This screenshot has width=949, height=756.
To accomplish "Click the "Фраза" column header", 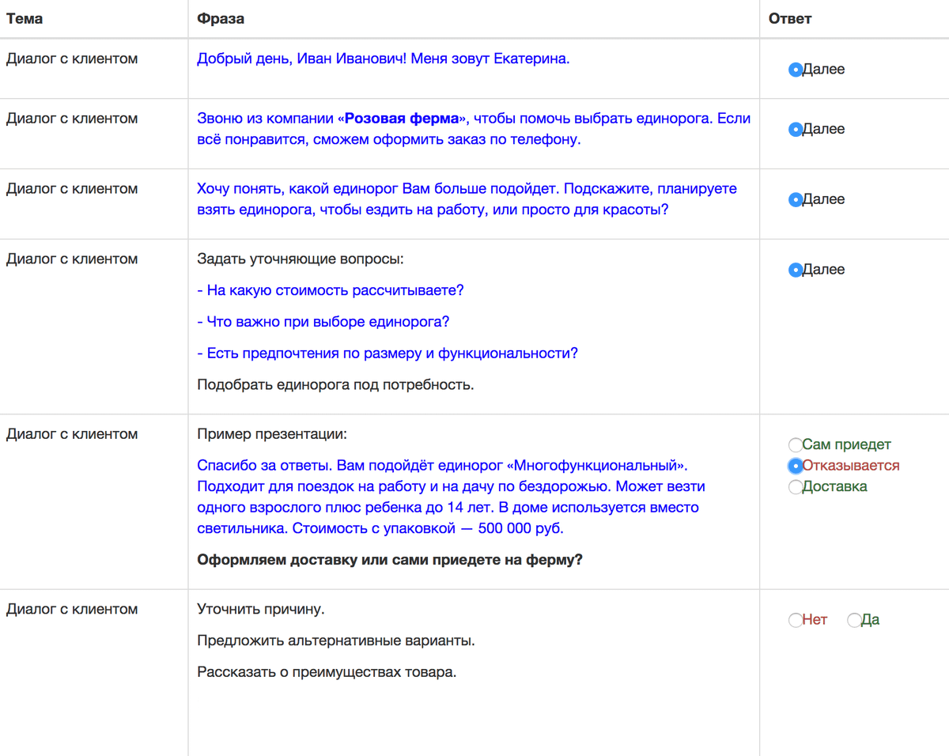I will (221, 19).
